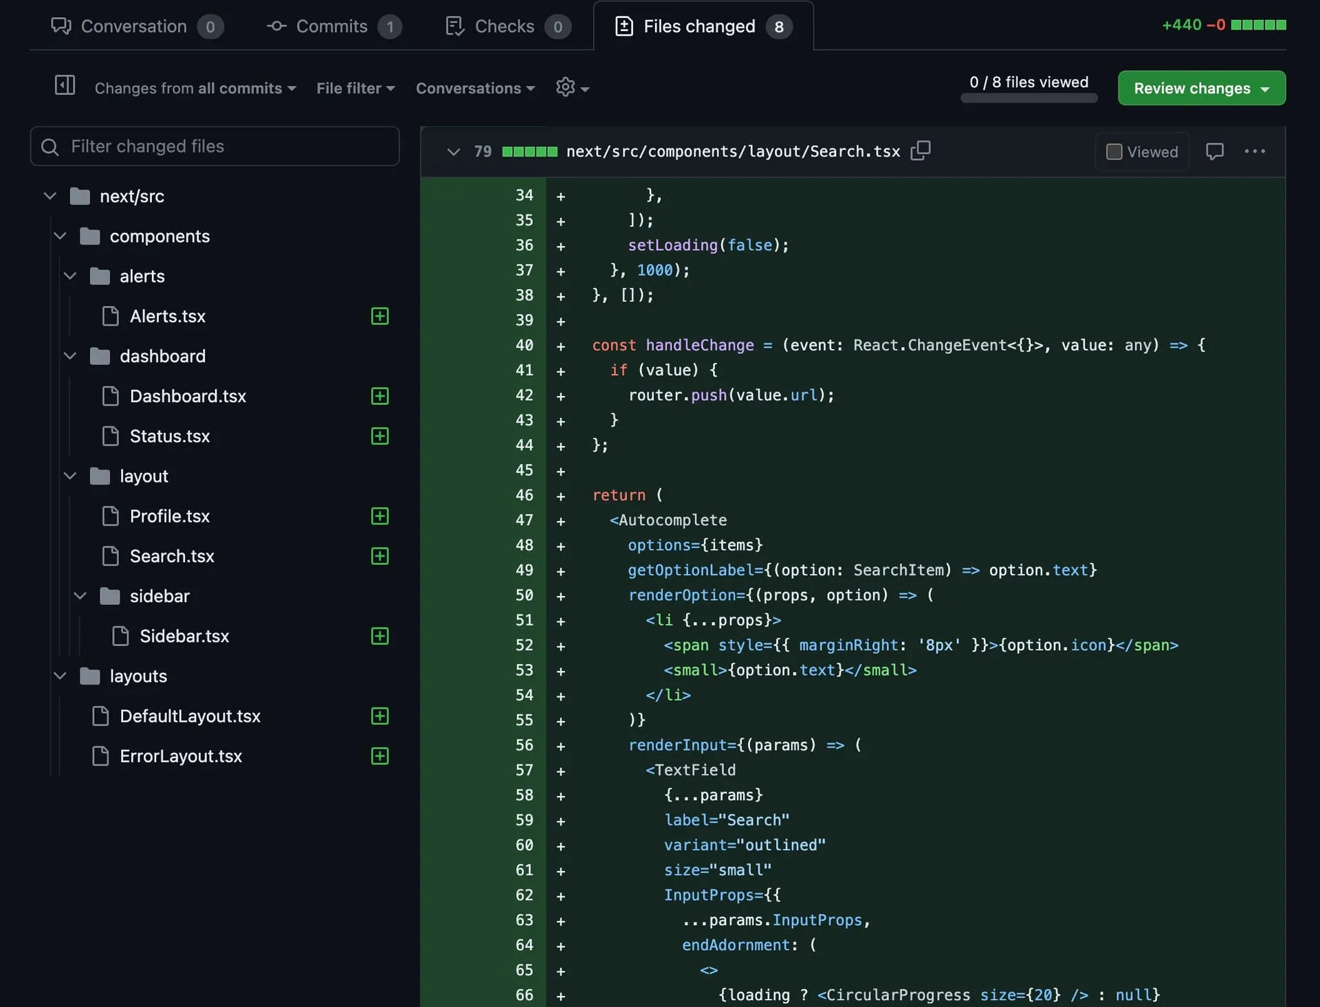Click the Commits tab commit icon

coord(276,26)
